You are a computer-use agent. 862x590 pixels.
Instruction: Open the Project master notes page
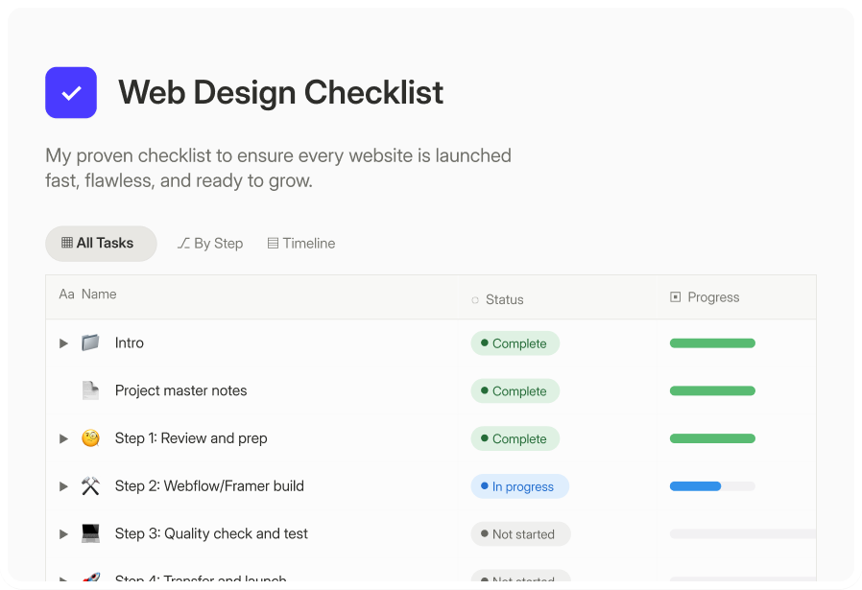(x=180, y=390)
